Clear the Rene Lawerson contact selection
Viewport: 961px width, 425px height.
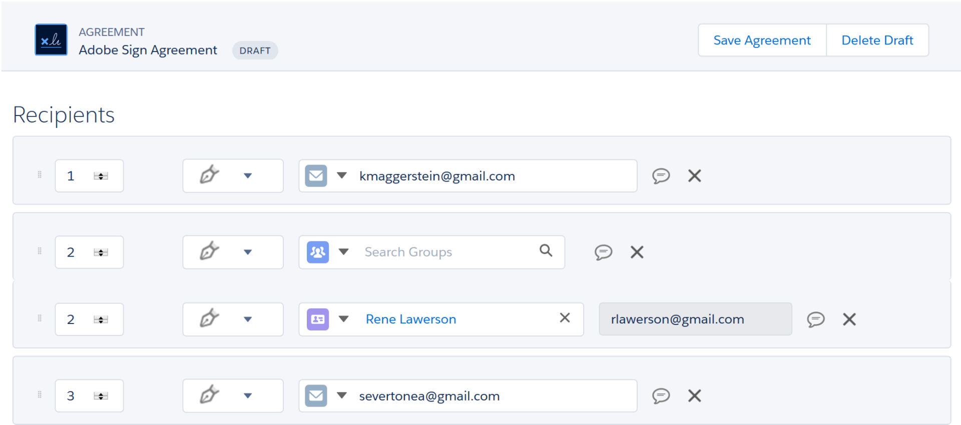pos(565,318)
